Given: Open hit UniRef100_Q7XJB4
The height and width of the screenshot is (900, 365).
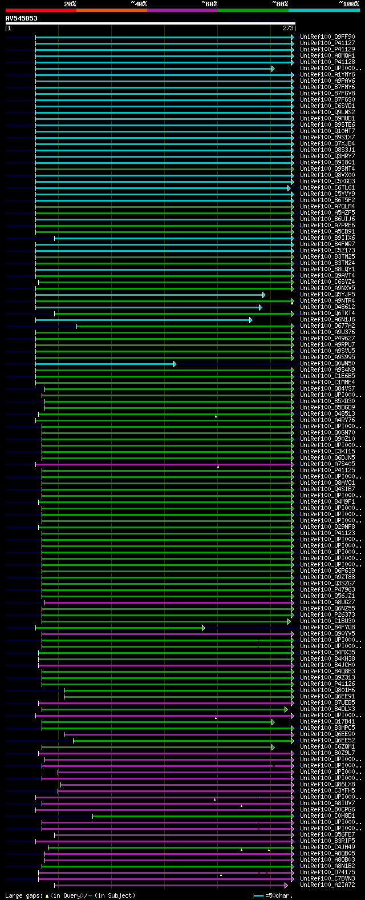Looking at the screenshot, I should coord(327,144).
